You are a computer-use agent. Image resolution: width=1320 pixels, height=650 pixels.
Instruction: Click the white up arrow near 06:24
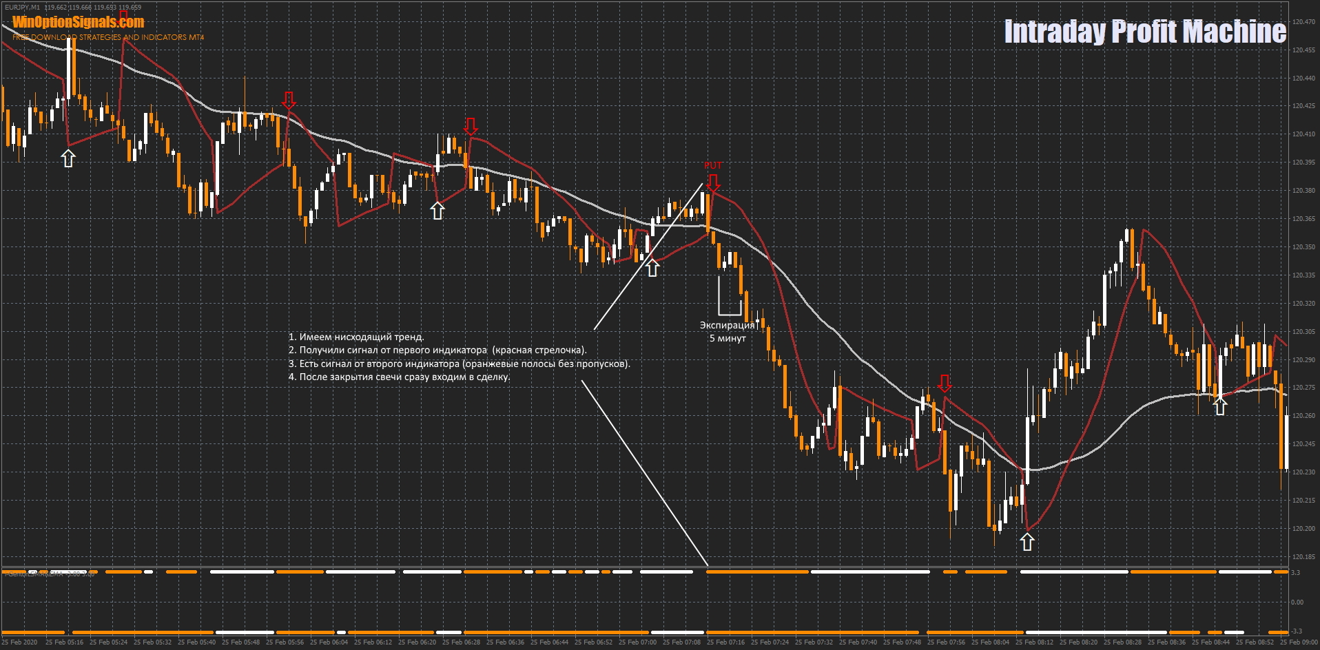tap(437, 211)
